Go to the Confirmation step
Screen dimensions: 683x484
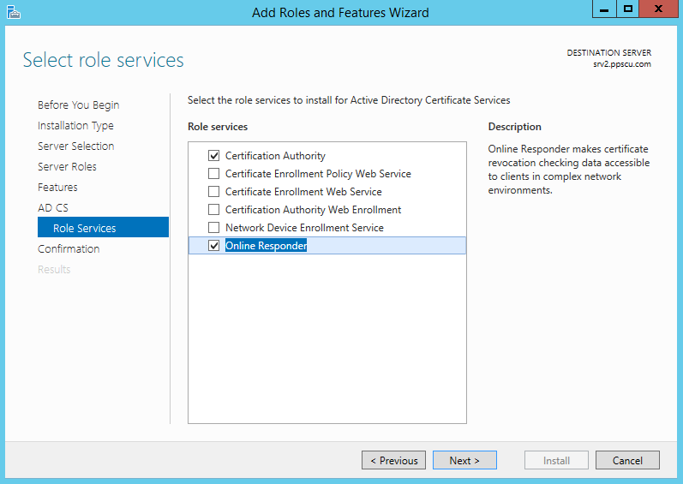coord(69,248)
